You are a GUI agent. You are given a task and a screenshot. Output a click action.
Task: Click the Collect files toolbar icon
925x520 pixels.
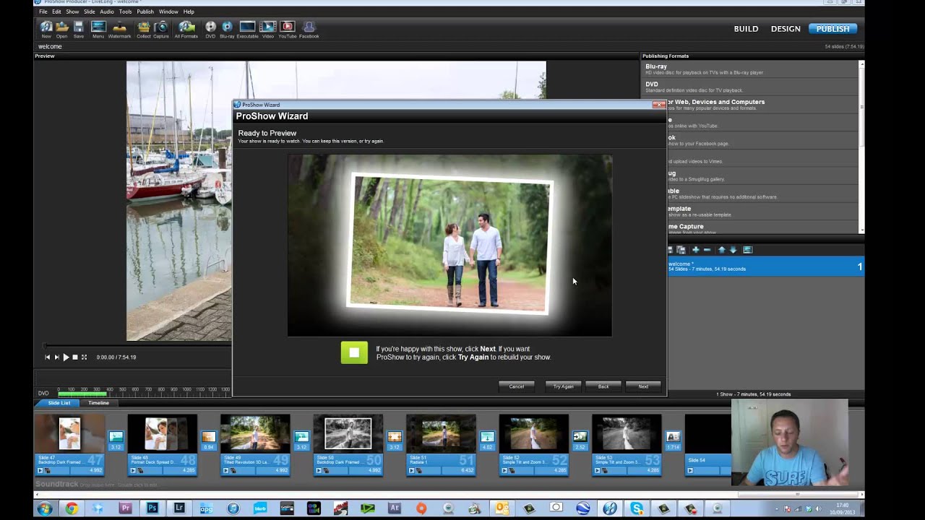point(144,27)
